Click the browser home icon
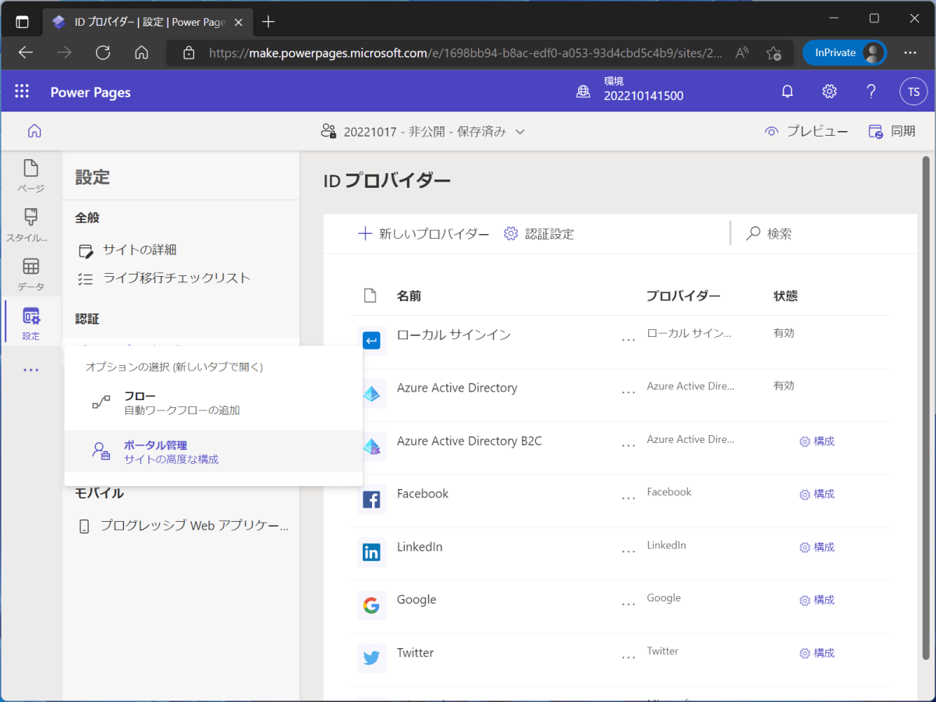This screenshot has width=936, height=702. (141, 53)
